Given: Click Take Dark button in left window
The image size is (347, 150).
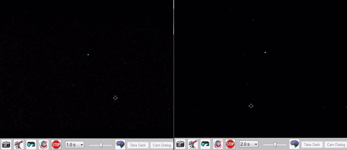Looking at the screenshot, I should 138,145.
